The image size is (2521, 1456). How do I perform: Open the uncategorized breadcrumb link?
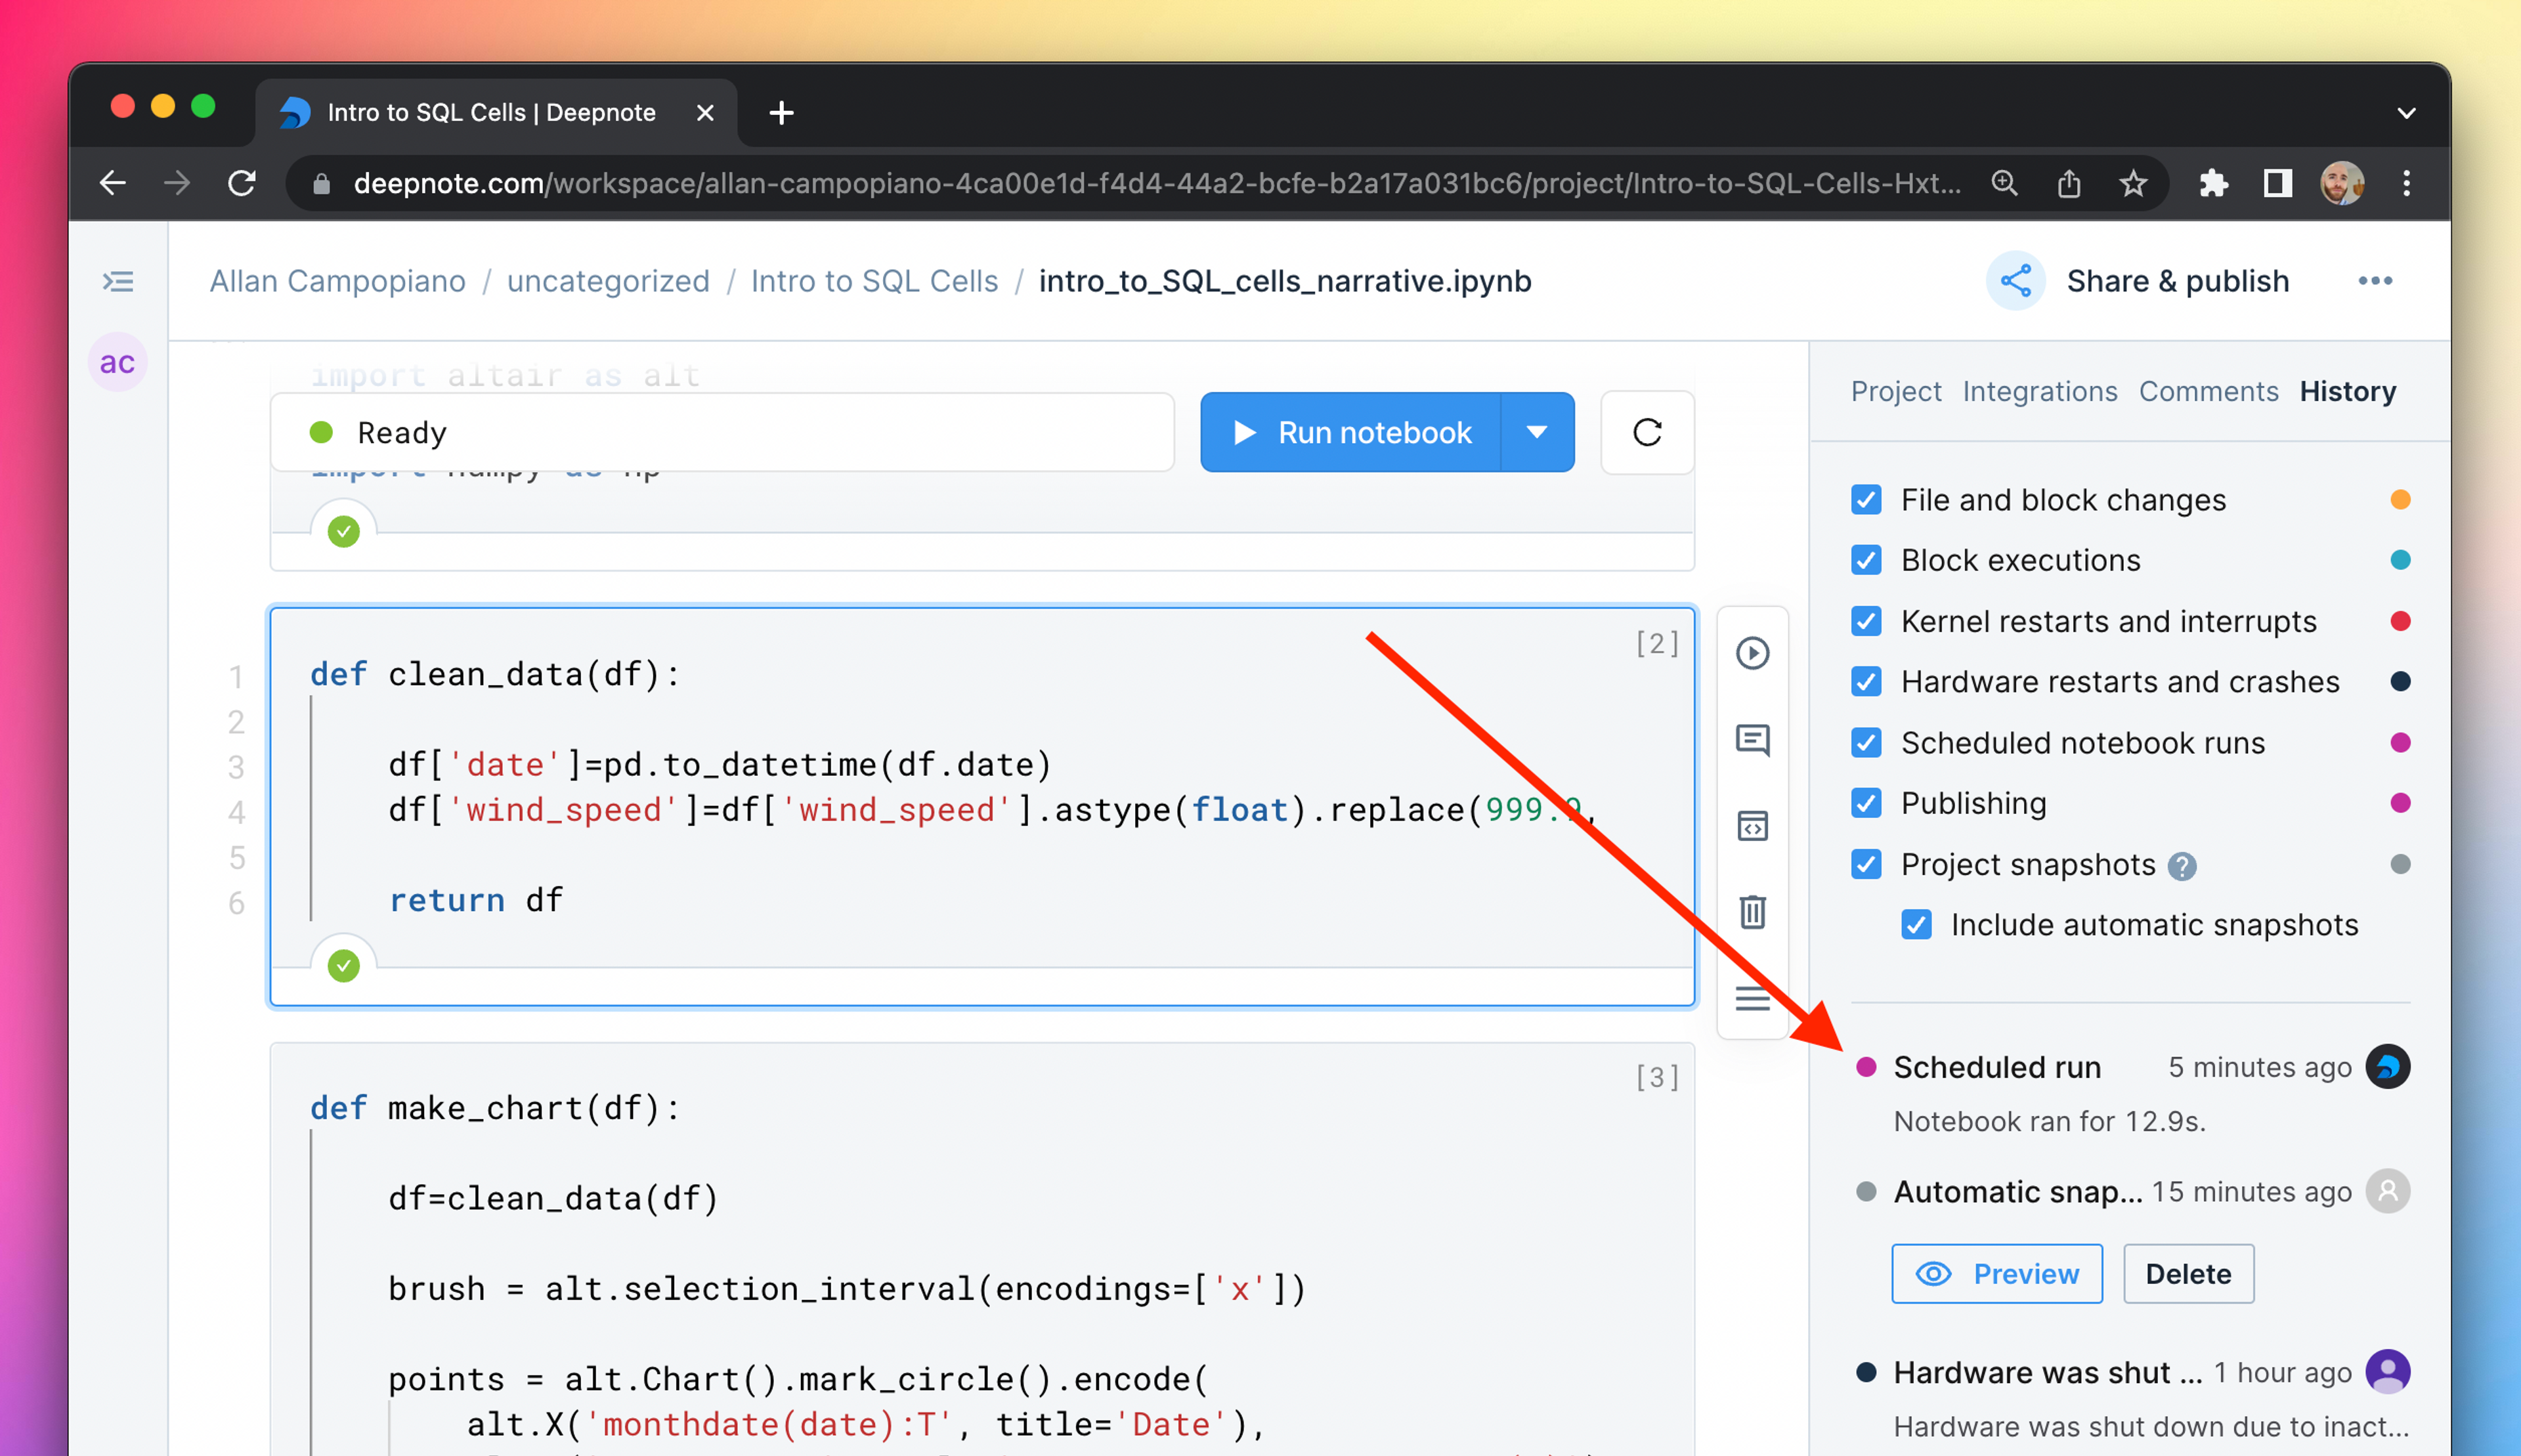[x=608, y=281]
